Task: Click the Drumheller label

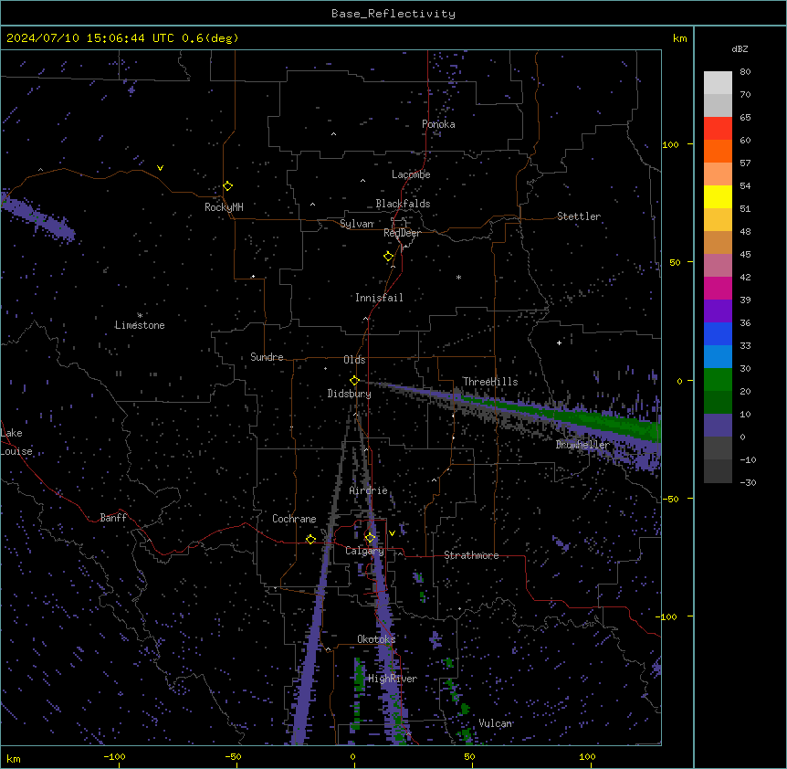Action: point(582,445)
